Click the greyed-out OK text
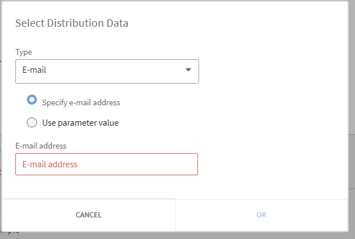The height and width of the screenshot is (239, 355). point(262,215)
